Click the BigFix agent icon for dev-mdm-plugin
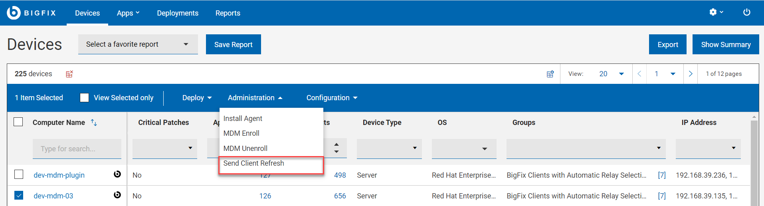Image resolution: width=764 pixels, height=206 pixels. [117, 174]
